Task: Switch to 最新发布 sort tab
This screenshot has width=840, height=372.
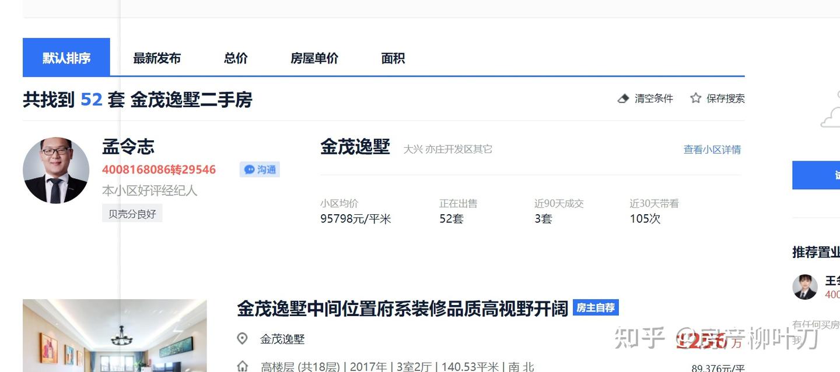Action: pyautogui.click(x=157, y=58)
